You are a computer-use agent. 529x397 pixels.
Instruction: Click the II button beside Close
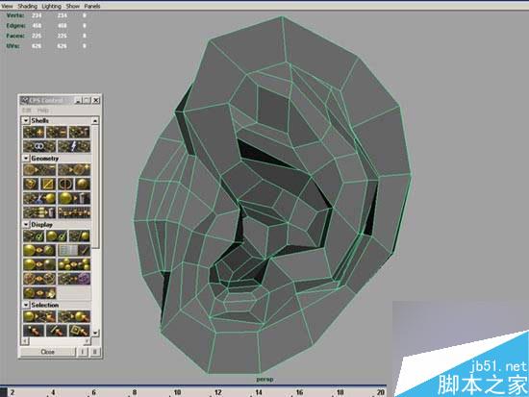pos(95,352)
